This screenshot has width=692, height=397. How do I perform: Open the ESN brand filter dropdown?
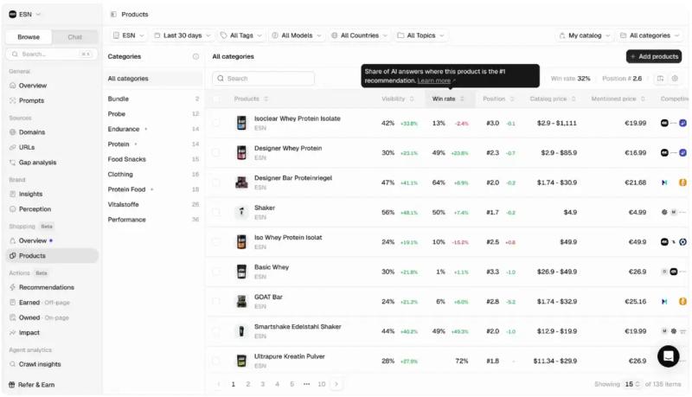128,35
